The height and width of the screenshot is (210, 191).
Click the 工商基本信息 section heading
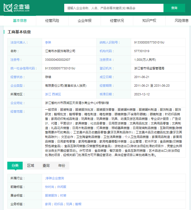pos(19,32)
